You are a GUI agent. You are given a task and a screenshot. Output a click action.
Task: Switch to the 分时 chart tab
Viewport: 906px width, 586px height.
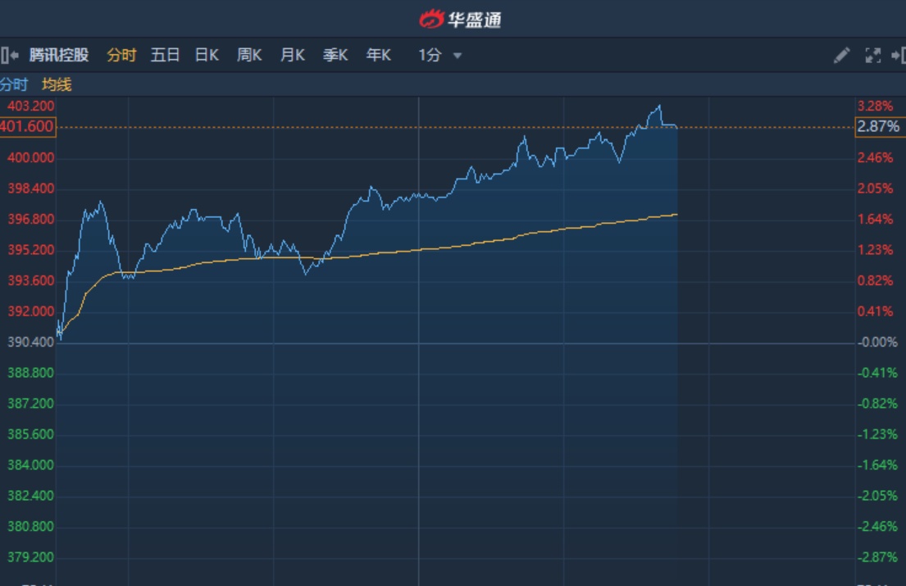tap(121, 56)
